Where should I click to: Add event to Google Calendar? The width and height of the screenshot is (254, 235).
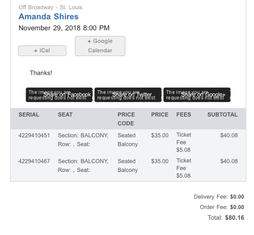point(100,46)
